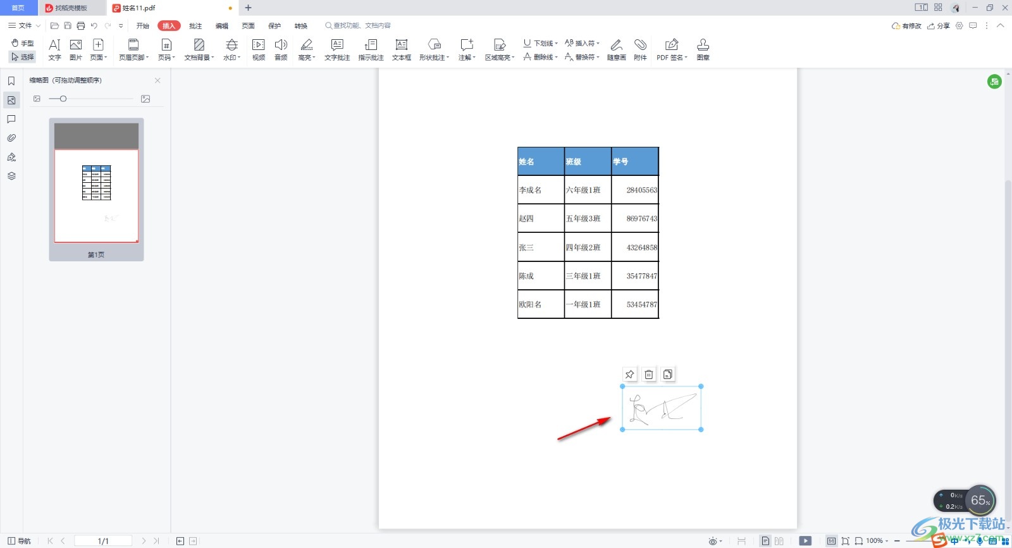Screen dimensions: 1012x548
Task: Add a text comment with 文字批注
Action: [337, 49]
